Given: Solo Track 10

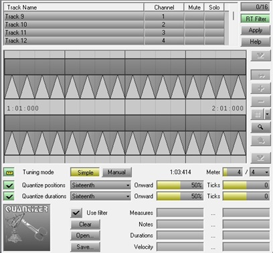Looking at the screenshot, I should [x=214, y=25].
